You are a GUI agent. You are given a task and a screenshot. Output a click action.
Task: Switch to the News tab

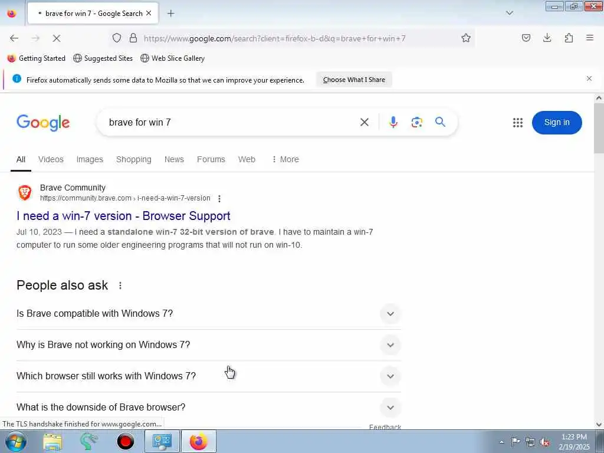point(174,159)
